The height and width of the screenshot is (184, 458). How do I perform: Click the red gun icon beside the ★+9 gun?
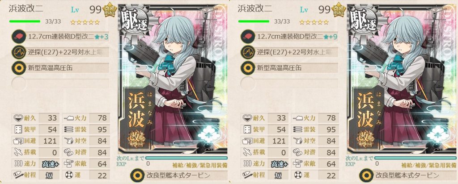246,37
